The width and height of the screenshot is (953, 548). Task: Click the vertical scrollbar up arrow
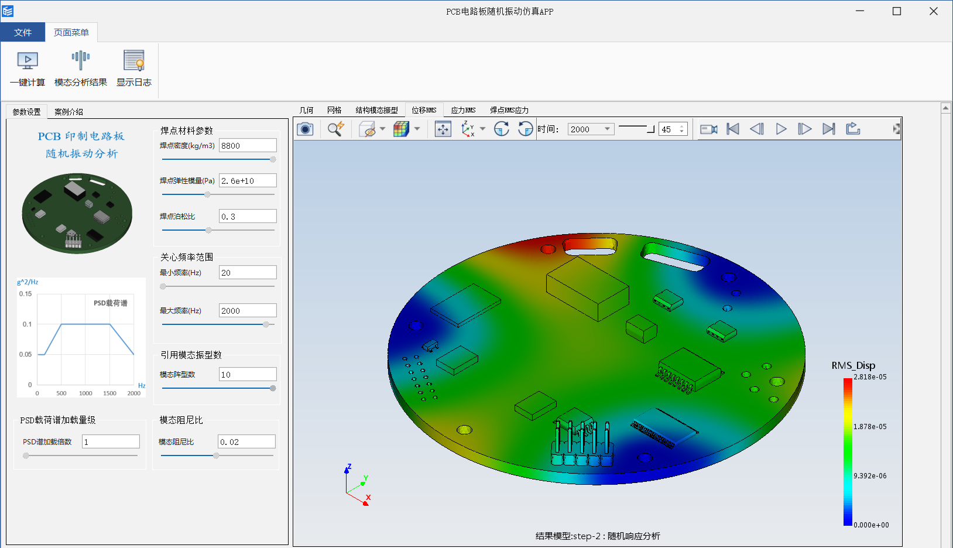(x=946, y=108)
